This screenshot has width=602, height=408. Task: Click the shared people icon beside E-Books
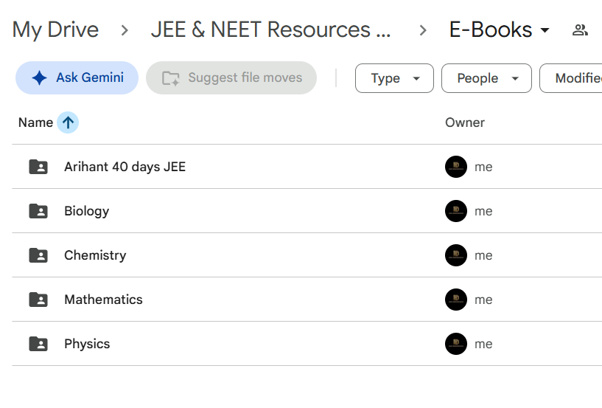click(580, 30)
